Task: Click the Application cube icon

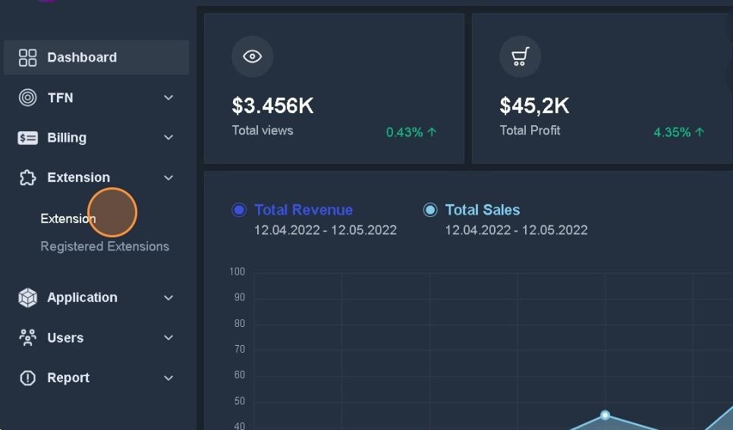Action: (x=27, y=298)
